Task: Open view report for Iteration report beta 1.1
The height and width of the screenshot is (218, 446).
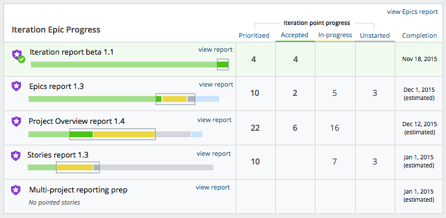Action: tap(215, 49)
